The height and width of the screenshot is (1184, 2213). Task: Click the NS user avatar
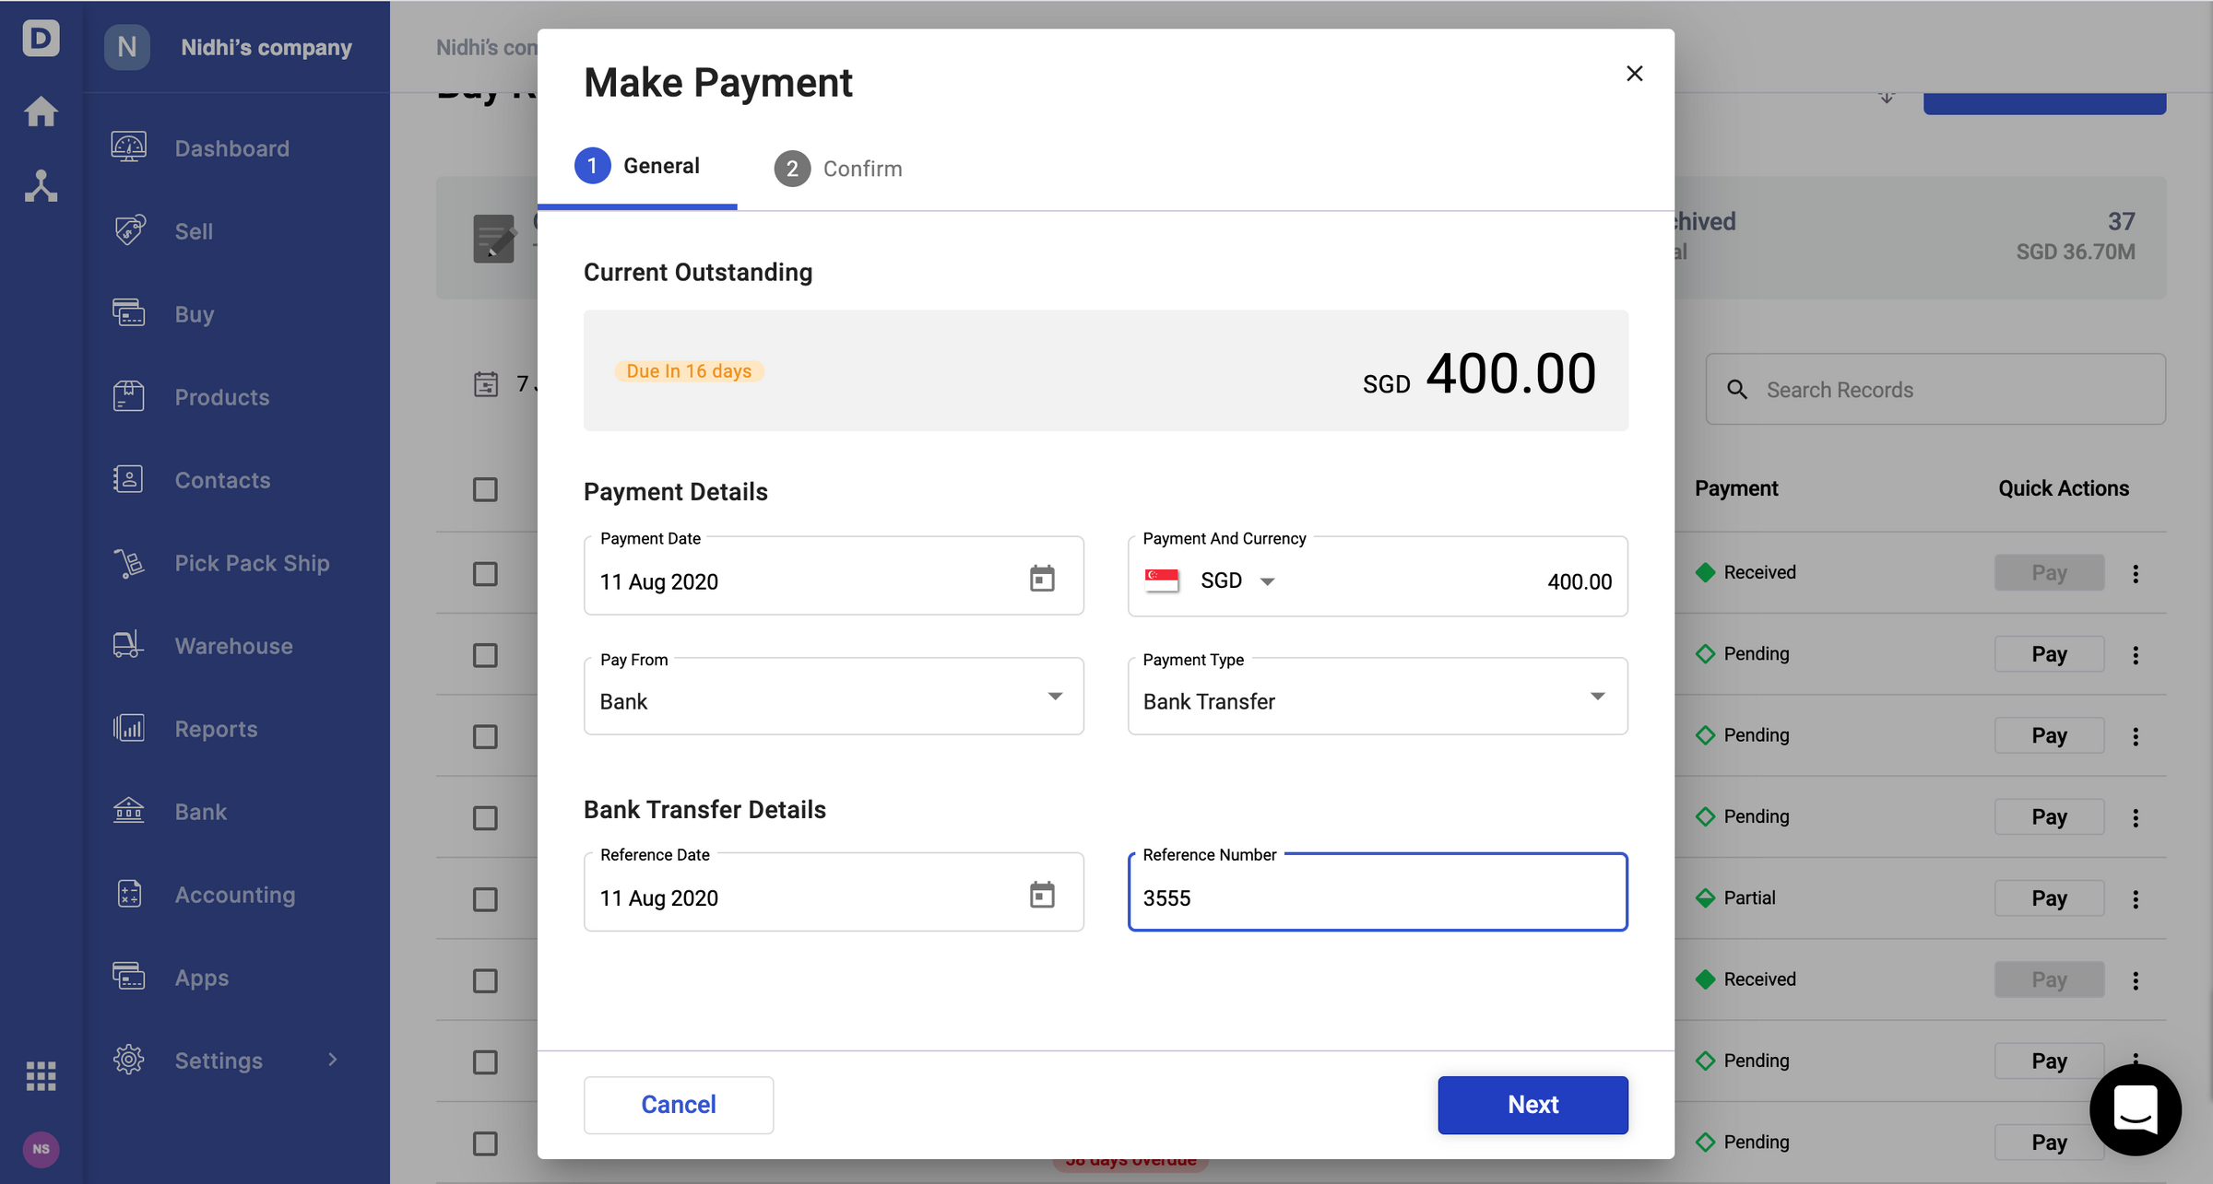41,1149
